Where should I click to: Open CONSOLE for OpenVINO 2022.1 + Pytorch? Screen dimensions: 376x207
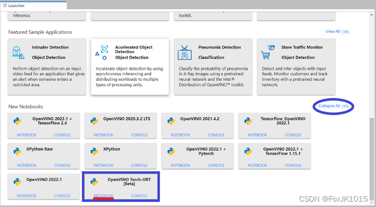tap(216, 165)
